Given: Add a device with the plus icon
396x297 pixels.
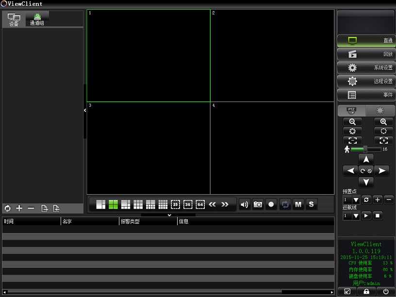Looking at the screenshot, I should 19,208.
